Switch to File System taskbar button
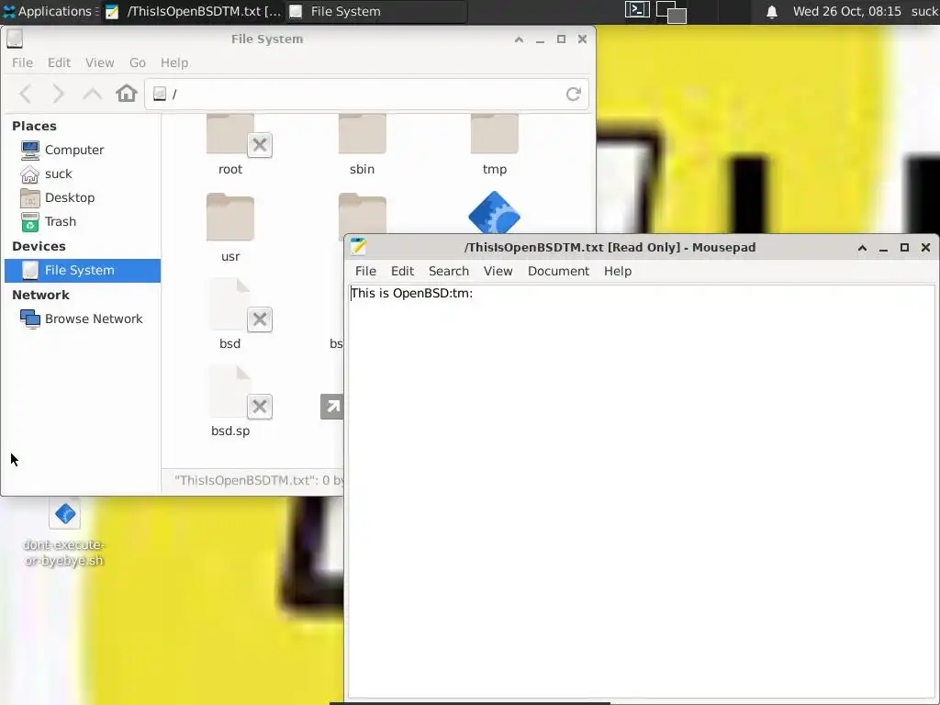This screenshot has height=705, width=940. click(375, 11)
